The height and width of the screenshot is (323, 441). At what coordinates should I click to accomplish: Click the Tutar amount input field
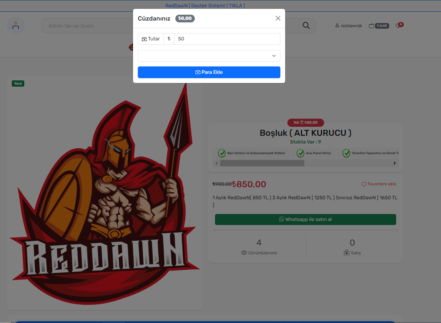tap(227, 39)
